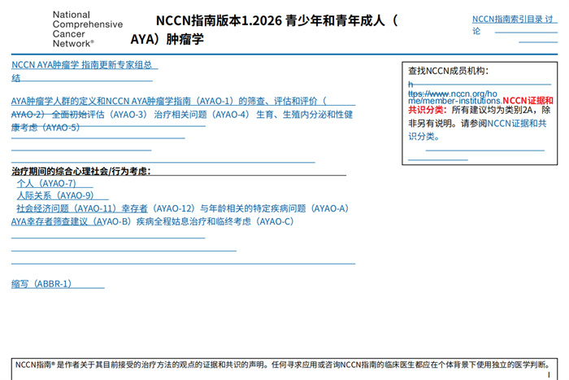Open 全面初始评估 (AYAO-3) link
The image size is (569, 380).
pos(99,115)
